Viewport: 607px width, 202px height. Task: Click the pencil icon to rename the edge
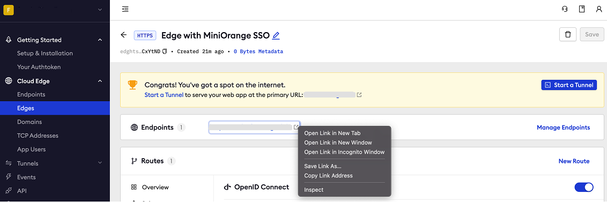pyautogui.click(x=276, y=35)
